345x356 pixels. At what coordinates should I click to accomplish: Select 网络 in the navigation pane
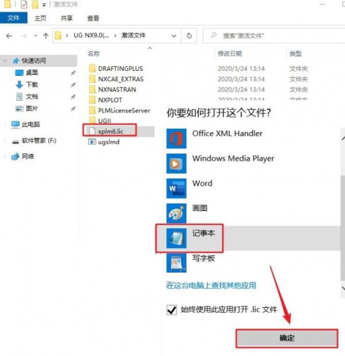(x=28, y=156)
